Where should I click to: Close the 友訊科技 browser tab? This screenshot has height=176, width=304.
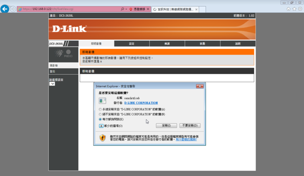[x=196, y=9]
